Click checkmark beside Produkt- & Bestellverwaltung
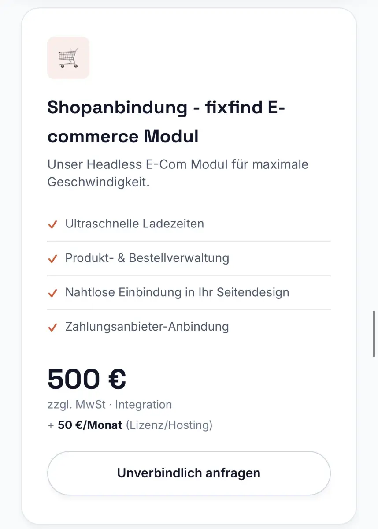The height and width of the screenshot is (529, 378). pos(52,259)
